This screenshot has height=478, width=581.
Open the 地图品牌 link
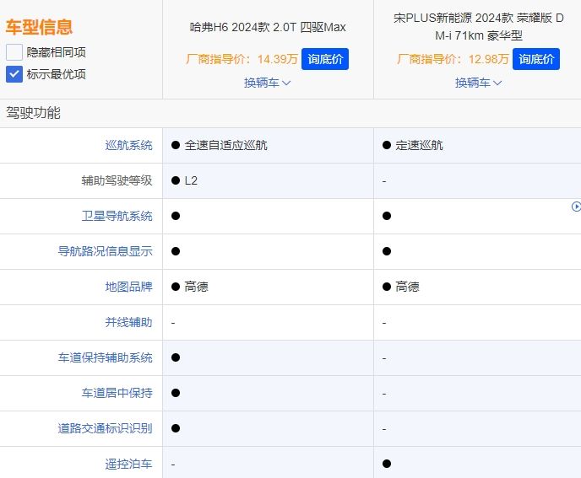point(128,287)
